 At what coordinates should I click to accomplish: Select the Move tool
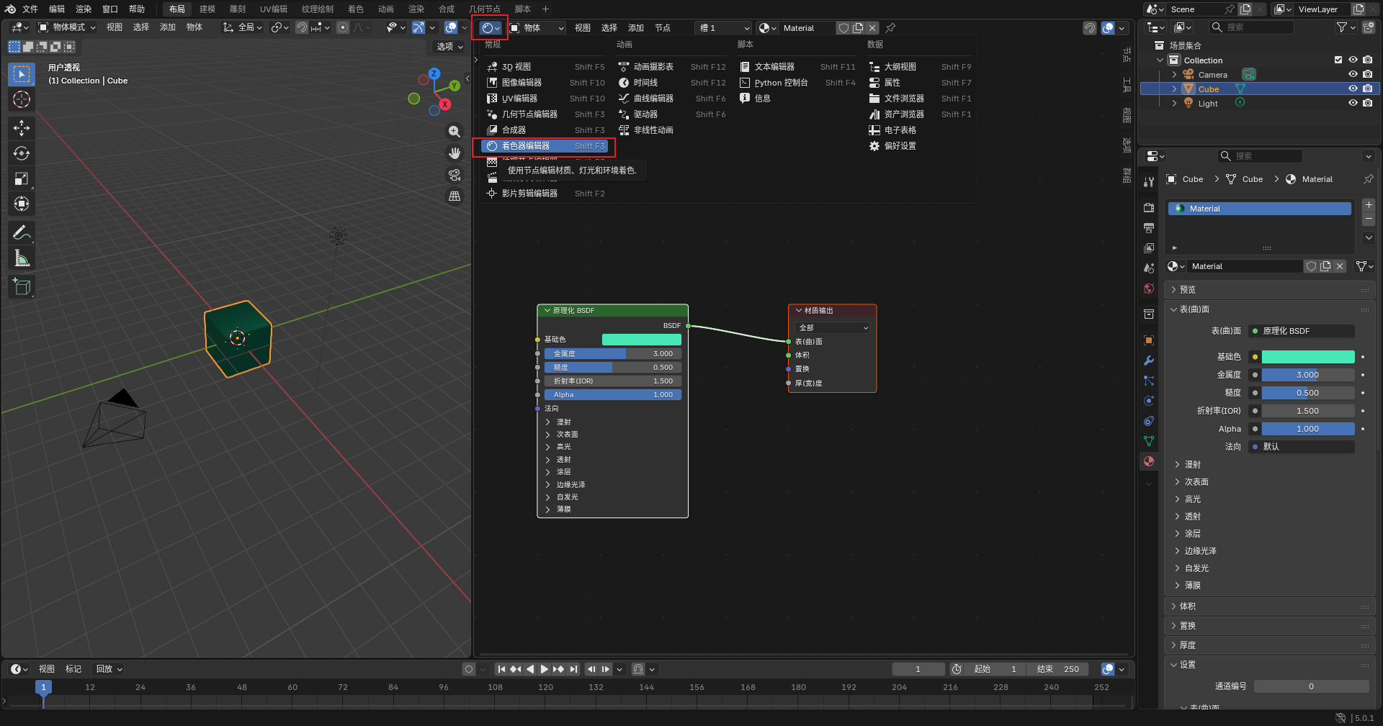[x=22, y=128]
